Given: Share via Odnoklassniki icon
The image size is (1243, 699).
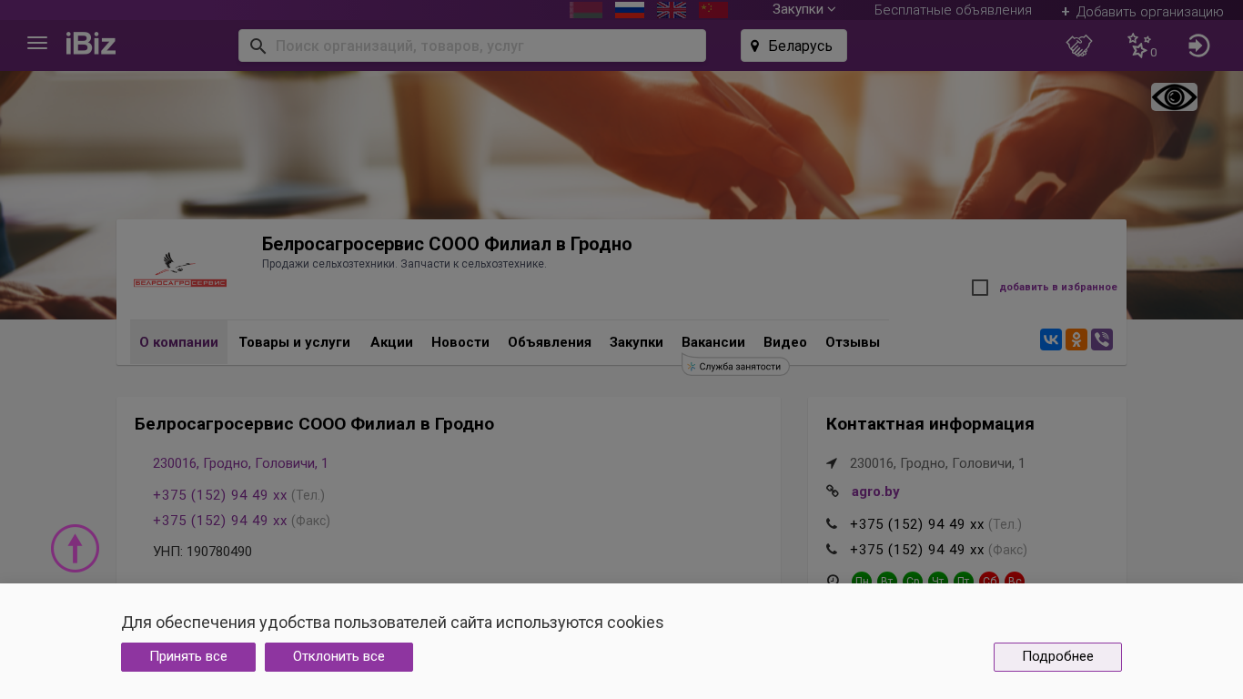Looking at the screenshot, I should pyautogui.click(x=1076, y=340).
